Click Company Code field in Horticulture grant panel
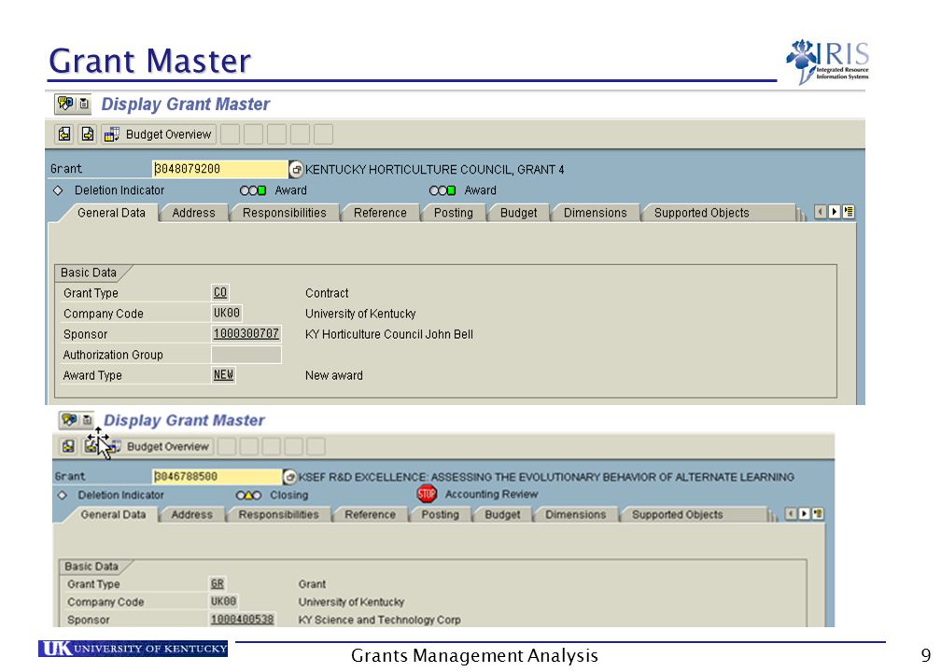Screen dimensions: 941x672 (x=227, y=314)
